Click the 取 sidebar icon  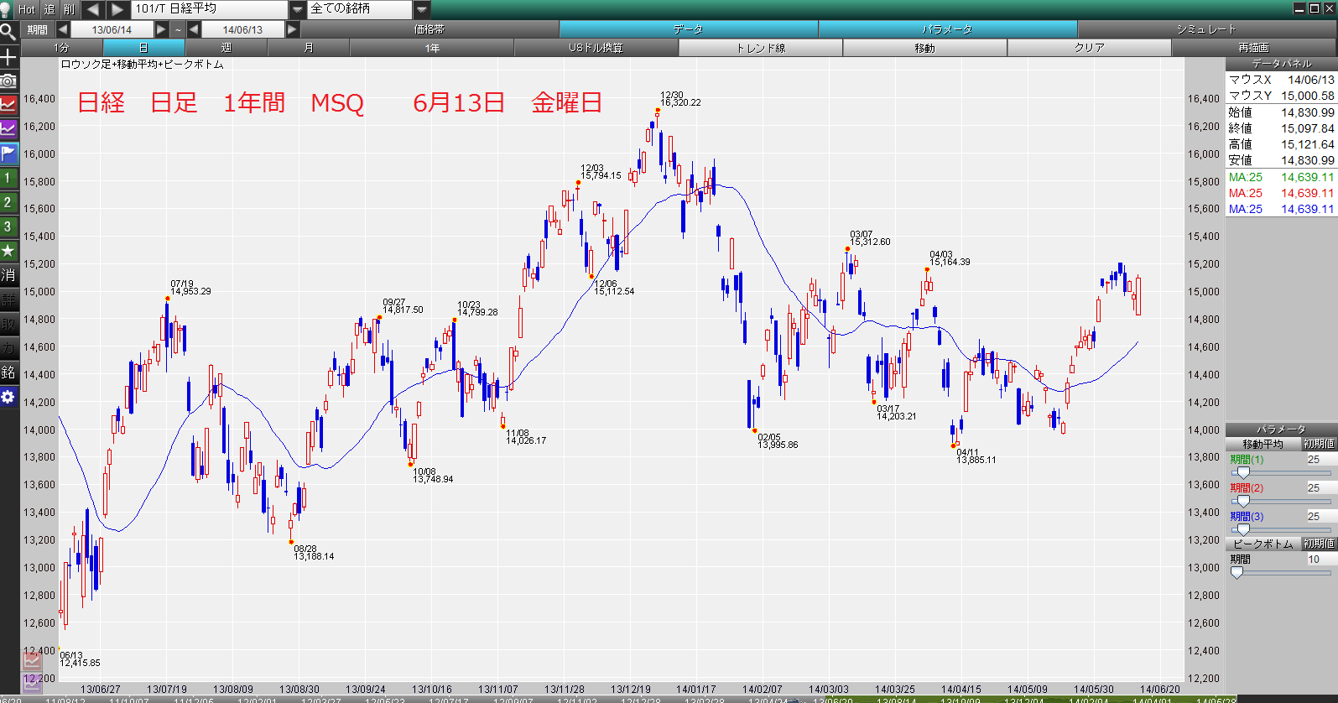(8, 324)
